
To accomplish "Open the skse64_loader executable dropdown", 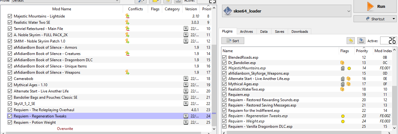I will click(x=287, y=11).
